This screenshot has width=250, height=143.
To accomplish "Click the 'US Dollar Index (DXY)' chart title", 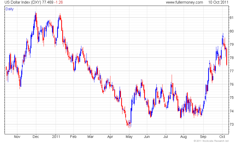I will 23,2.
